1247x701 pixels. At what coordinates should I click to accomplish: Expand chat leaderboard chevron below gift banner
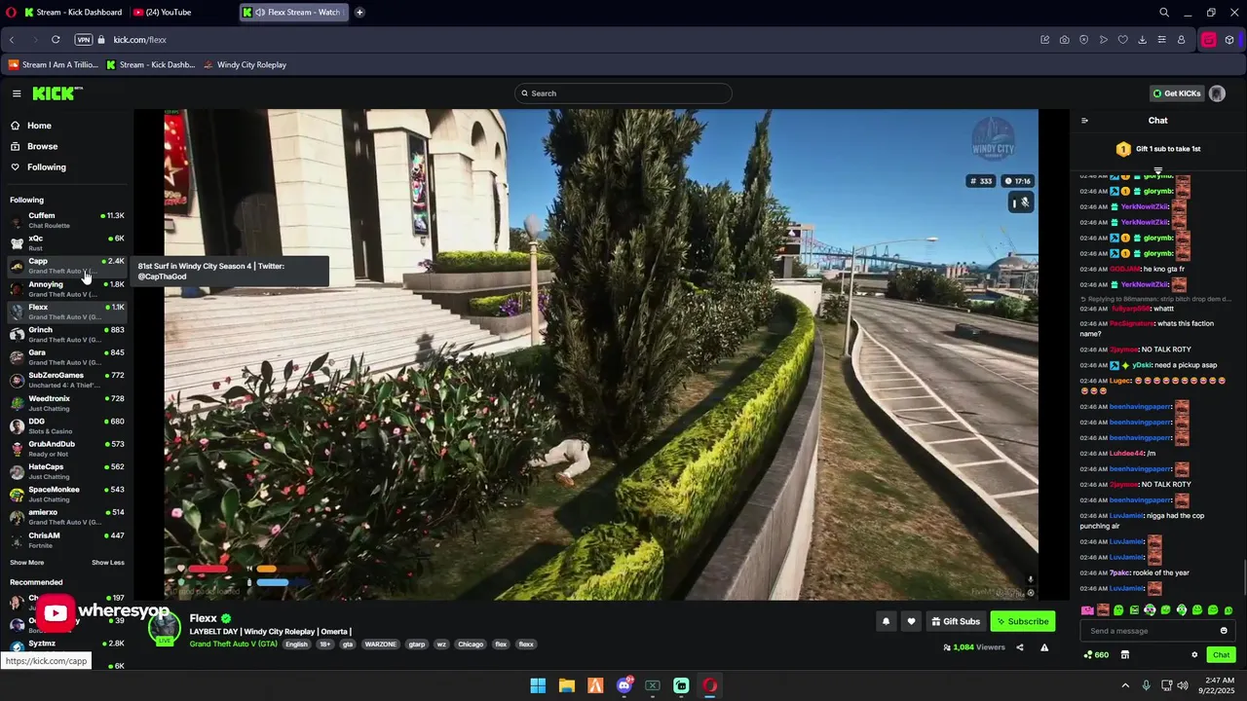tap(1158, 170)
